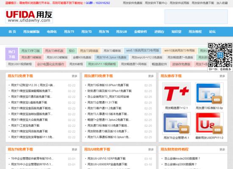The height and width of the screenshot is (169, 233).
Task: Click the 用友畅捷通T+免费版 tag
Action: tap(180, 57)
